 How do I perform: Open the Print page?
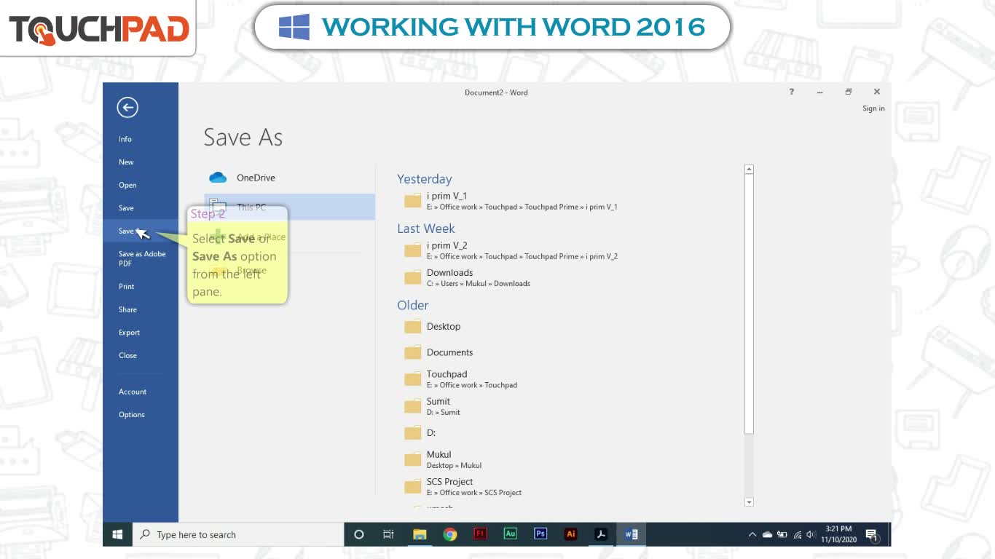(127, 287)
